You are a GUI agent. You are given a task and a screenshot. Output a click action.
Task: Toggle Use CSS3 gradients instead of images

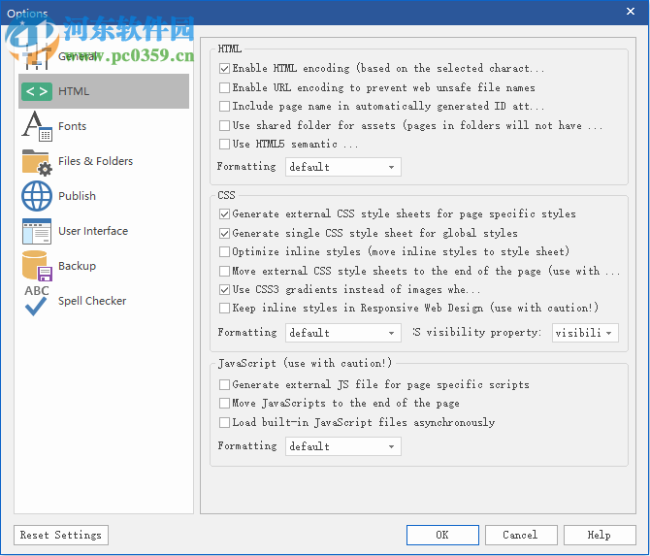point(224,289)
